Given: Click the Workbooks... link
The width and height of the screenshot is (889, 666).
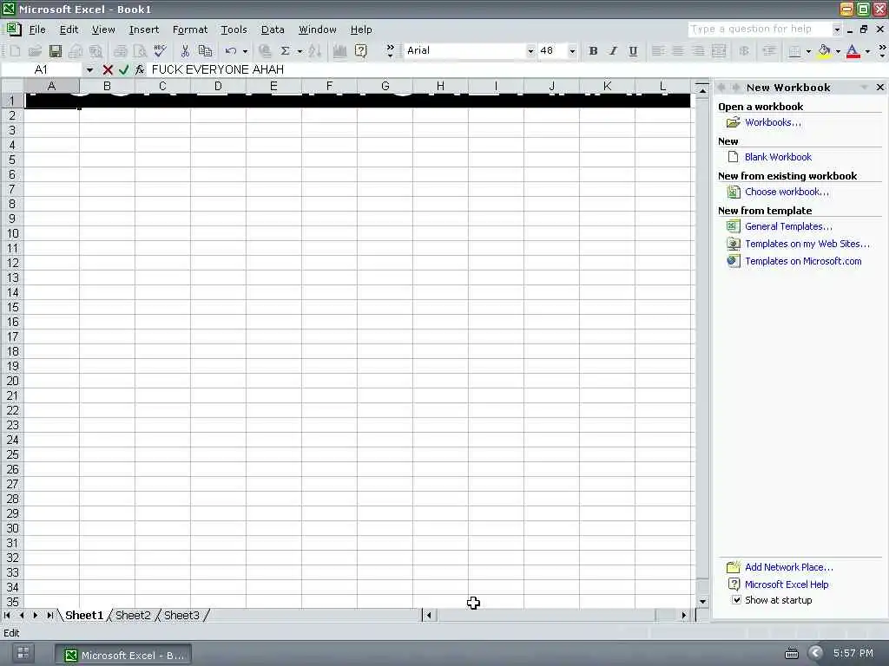Looking at the screenshot, I should tap(773, 122).
